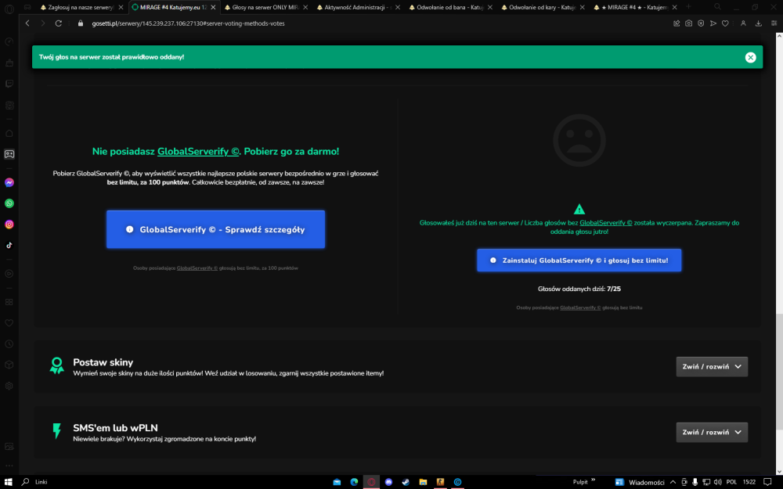Open the sidebar history clock icon

coord(9,343)
